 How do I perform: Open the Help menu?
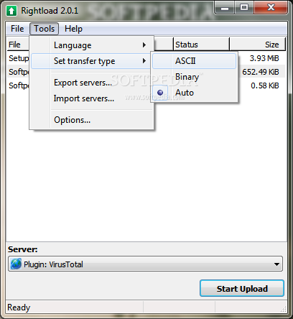tap(73, 29)
